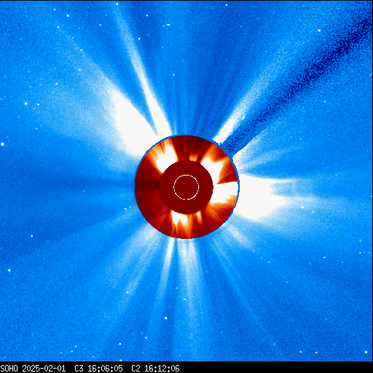Click the SOHO label in the caption bar
The image size is (373, 373).
(x=9, y=369)
